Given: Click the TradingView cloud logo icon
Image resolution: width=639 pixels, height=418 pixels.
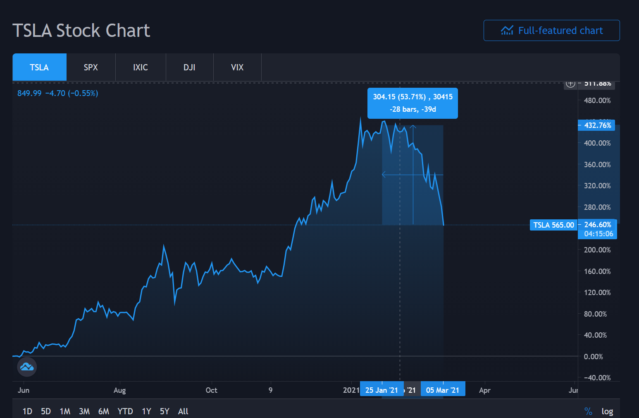Looking at the screenshot, I should click(27, 367).
